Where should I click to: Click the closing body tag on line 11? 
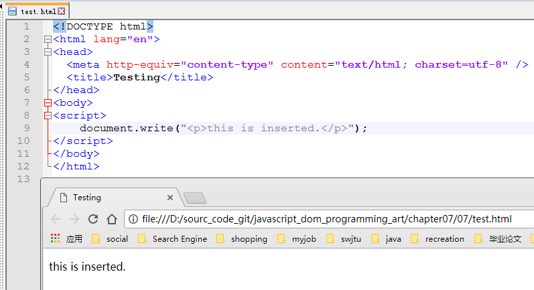tap(76, 153)
